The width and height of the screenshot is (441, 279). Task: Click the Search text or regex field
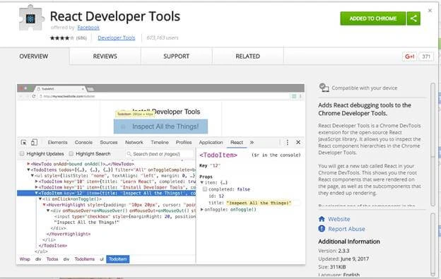160,154
